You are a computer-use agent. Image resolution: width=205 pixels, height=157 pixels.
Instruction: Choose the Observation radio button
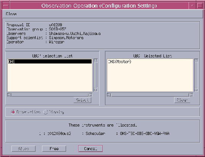click(x=13, y=112)
